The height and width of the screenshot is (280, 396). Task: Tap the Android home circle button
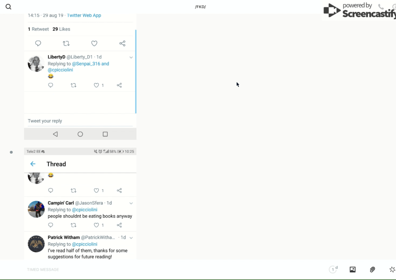point(80,134)
